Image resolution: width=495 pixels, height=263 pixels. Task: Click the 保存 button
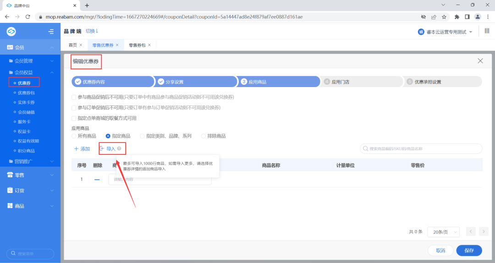coord(469,251)
